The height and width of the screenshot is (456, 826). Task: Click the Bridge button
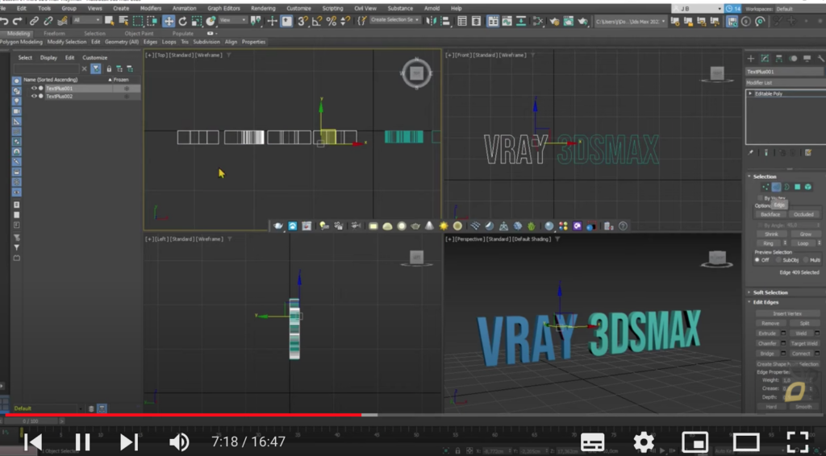[768, 354]
